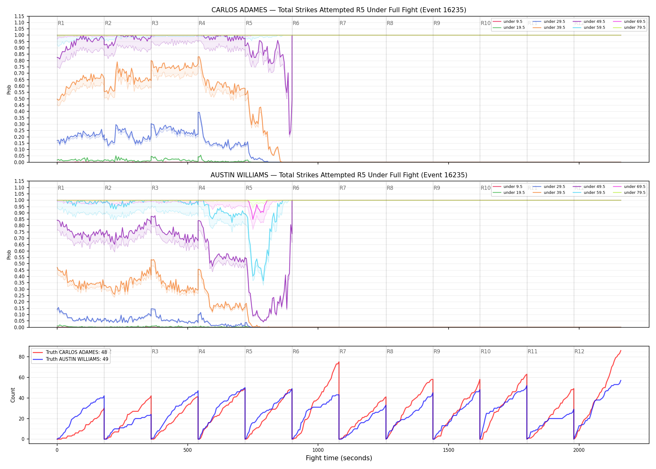This screenshot has height=469, width=656.
Task: Click the 2000 tick on the x-axis
Action: point(579,450)
